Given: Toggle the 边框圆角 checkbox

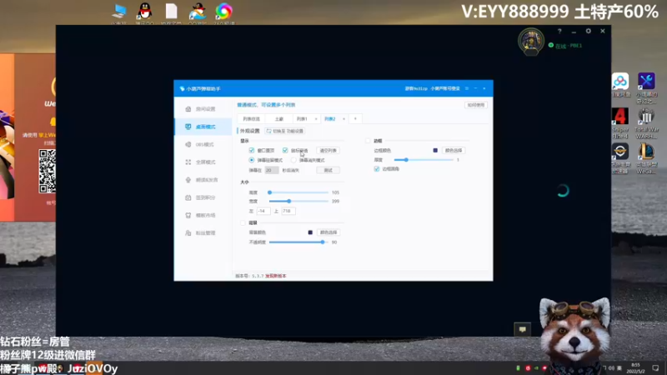Looking at the screenshot, I should (x=377, y=169).
